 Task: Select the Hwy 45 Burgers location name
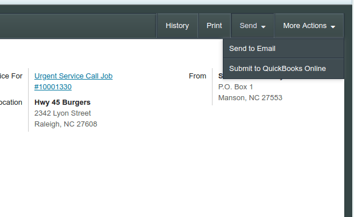pyautogui.click(x=62, y=102)
